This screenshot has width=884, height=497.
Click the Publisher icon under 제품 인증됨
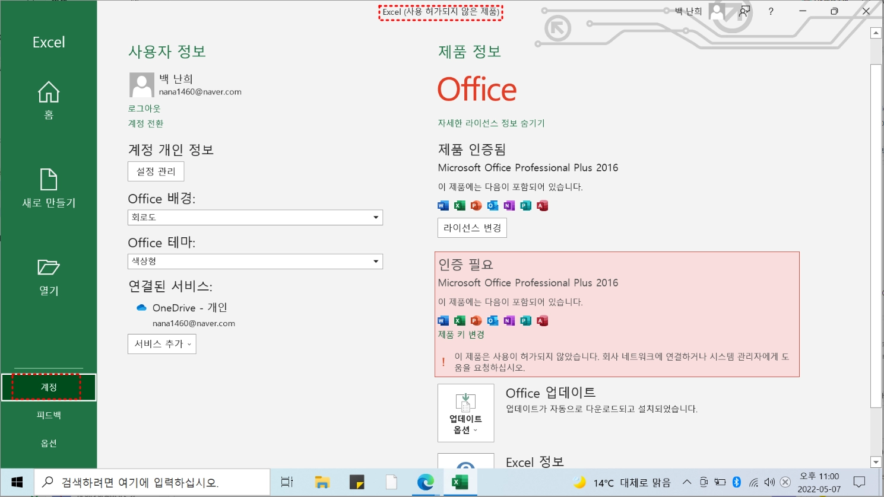[526, 206]
